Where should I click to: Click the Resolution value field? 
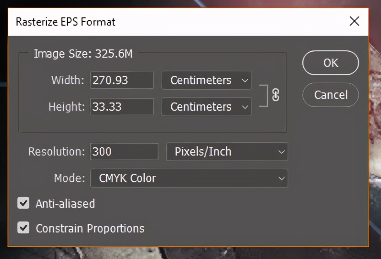(124, 151)
